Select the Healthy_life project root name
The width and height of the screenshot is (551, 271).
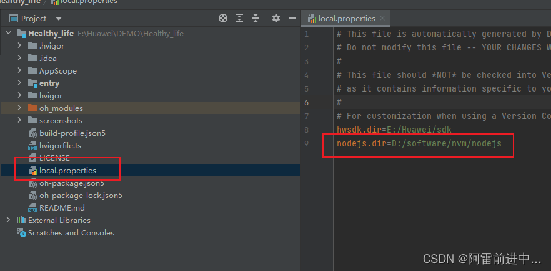click(x=51, y=34)
